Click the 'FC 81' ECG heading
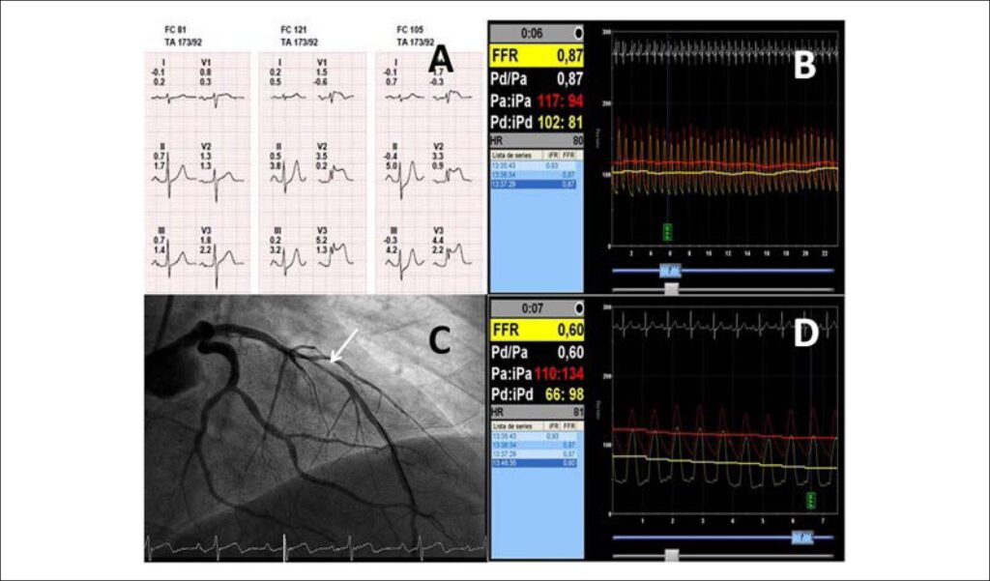Viewport: 990px width, 581px height. pyautogui.click(x=174, y=30)
